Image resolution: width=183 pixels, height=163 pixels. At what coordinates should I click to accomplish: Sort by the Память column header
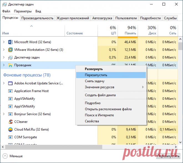(x=128, y=30)
